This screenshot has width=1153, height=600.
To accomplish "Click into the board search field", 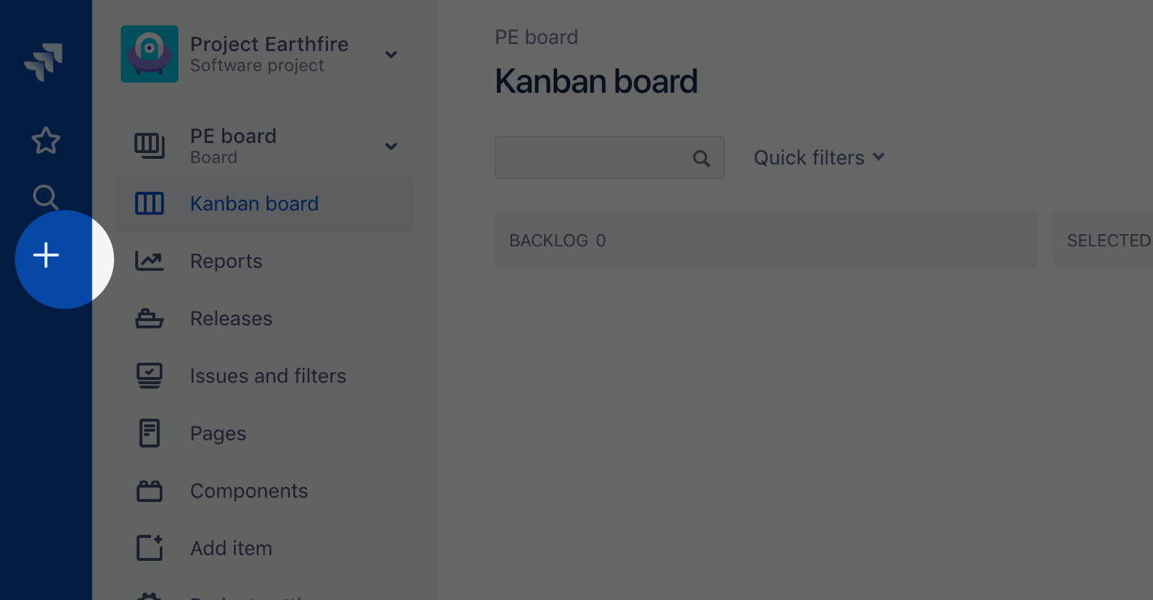I will pyautogui.click(x=593, y=157).
